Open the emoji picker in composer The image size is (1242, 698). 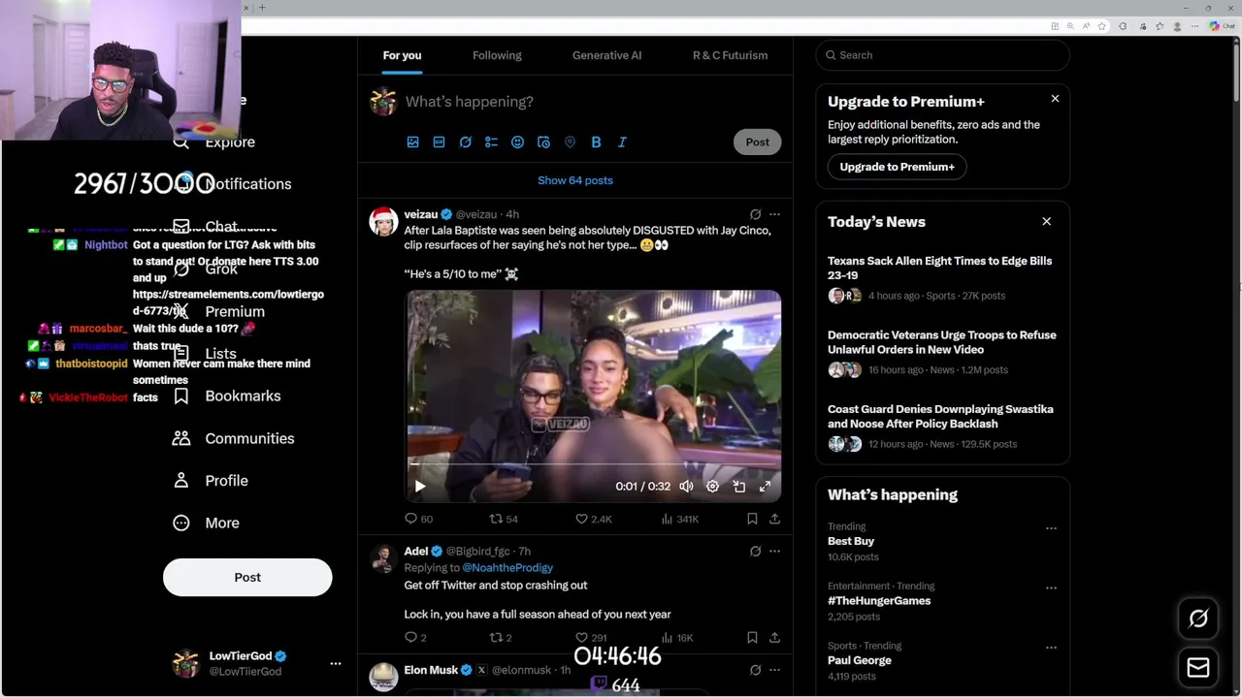pyautogui.click(x=517, y=142)
